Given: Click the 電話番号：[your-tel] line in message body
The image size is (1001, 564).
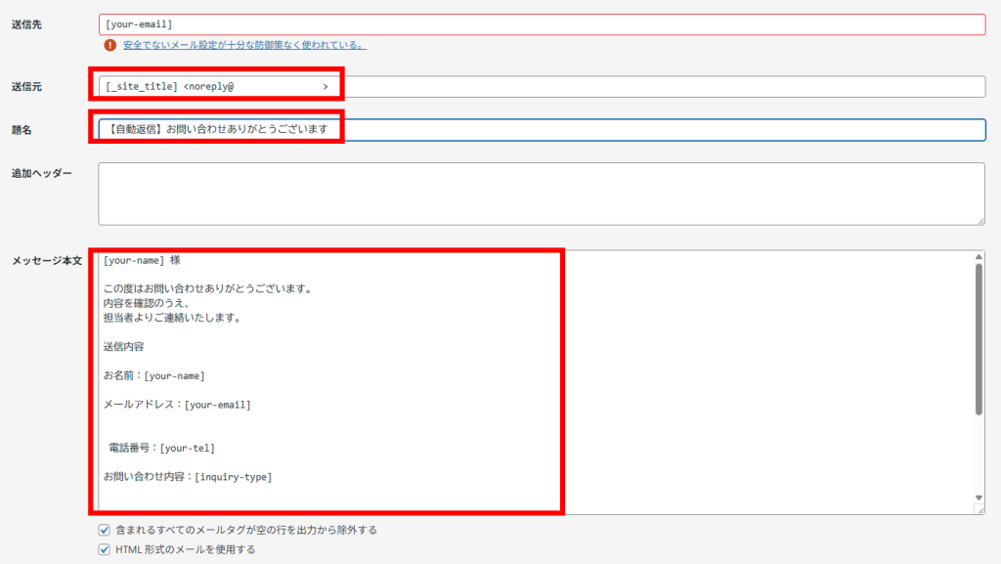Looking at the screenshot, I should click(x=161, y=449).
